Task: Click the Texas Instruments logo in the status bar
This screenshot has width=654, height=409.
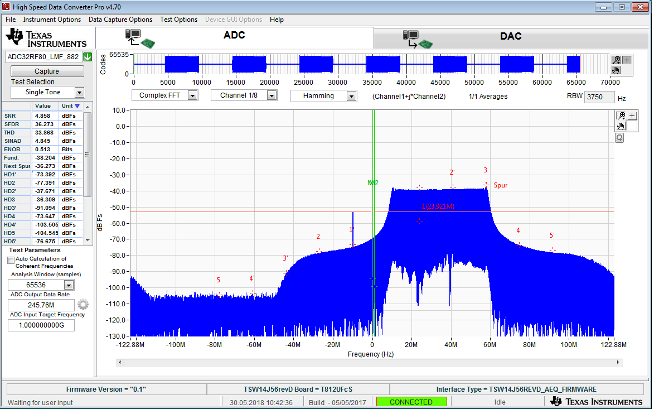Action: (597, 402)
